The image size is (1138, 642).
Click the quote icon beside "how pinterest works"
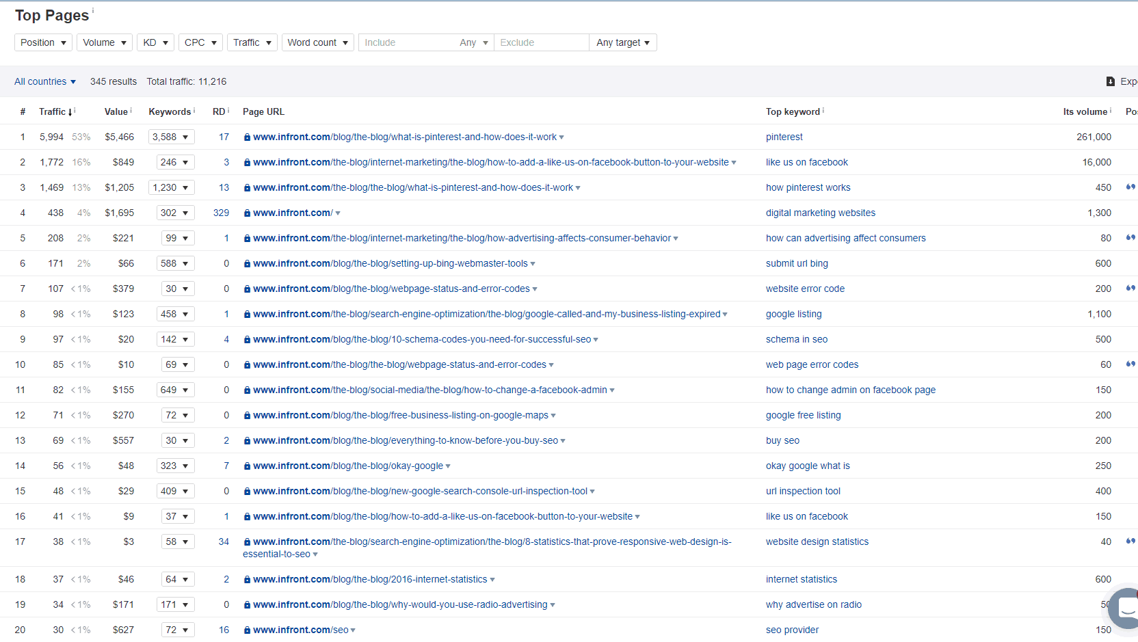point(1130,187)
